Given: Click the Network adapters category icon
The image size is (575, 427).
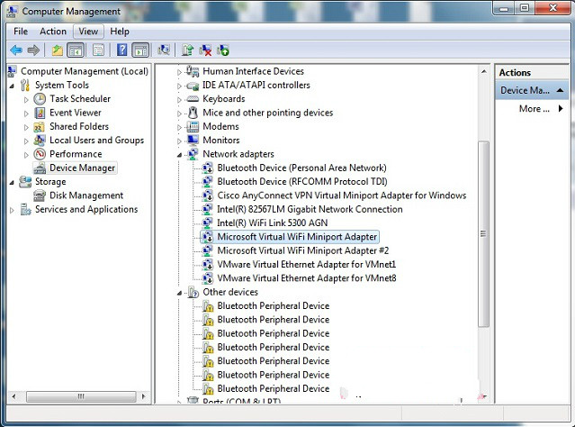Looking at the screenshot, I should (193, 154).
